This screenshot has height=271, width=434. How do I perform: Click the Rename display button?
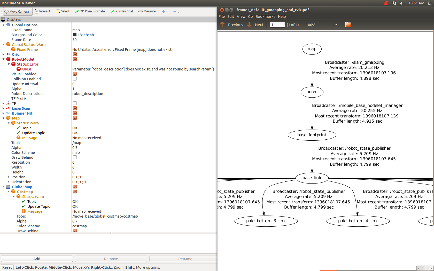[183, 259]
